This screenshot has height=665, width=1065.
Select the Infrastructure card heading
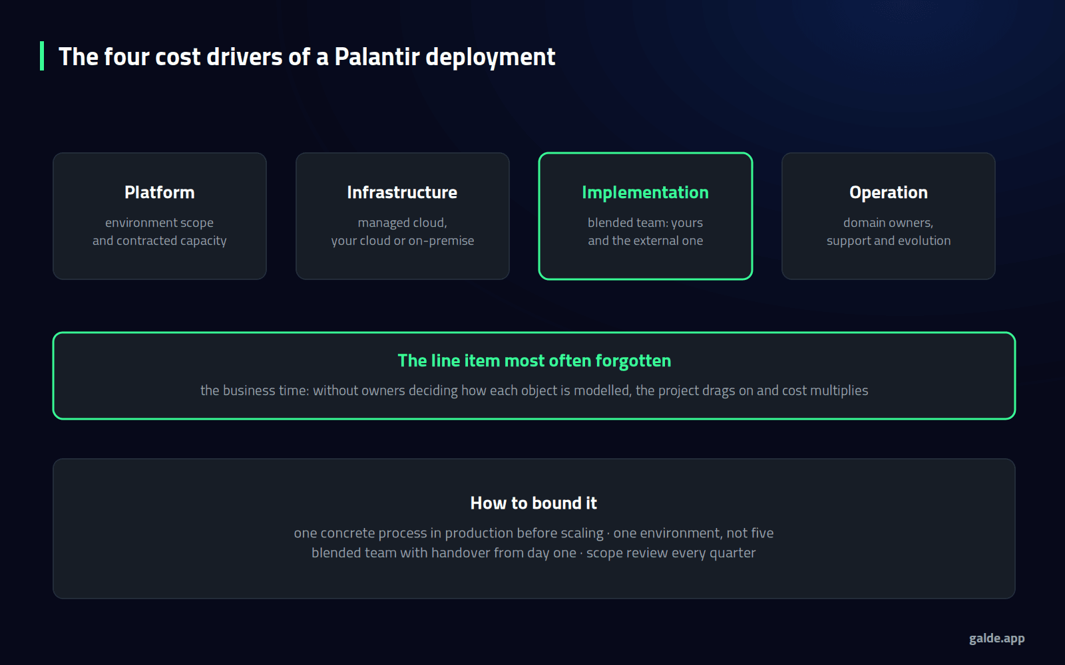click(402, 192)
